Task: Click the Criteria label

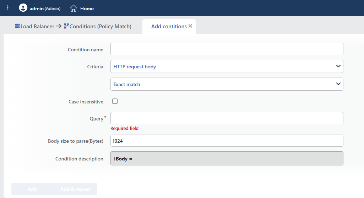Action: (95, 67)
